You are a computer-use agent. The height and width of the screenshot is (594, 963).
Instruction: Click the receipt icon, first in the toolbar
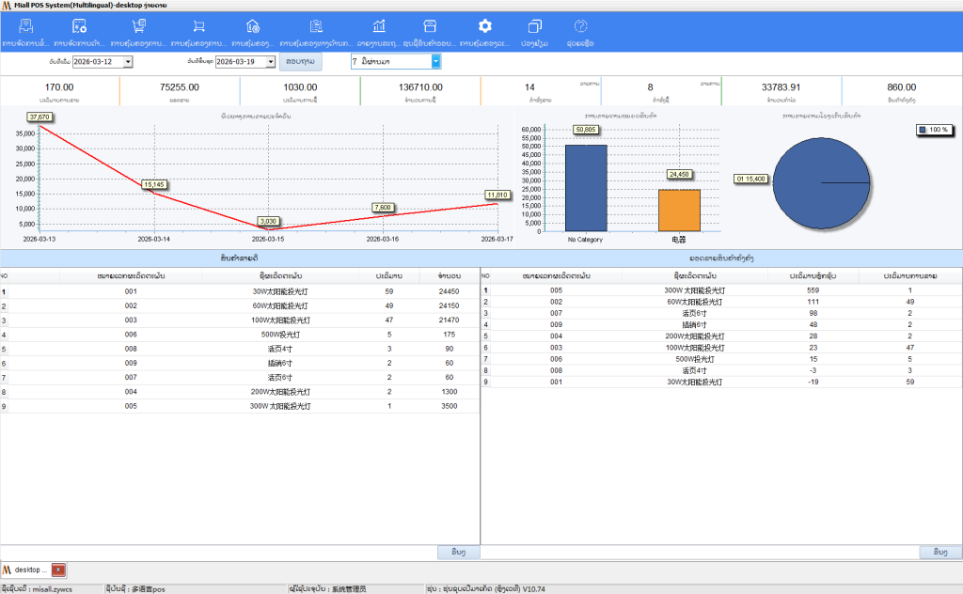click(25, 26)
